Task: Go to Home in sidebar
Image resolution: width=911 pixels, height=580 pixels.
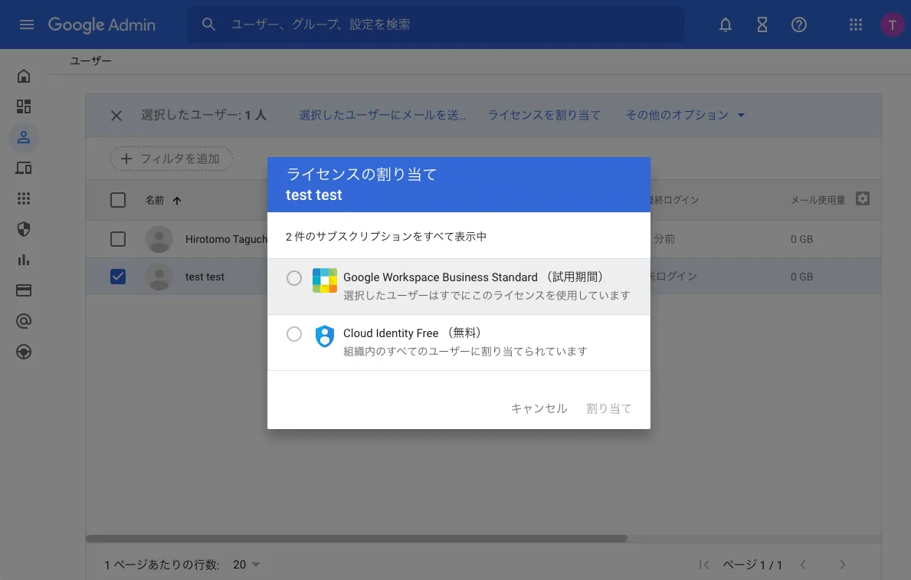Action: tap(24, 76)
